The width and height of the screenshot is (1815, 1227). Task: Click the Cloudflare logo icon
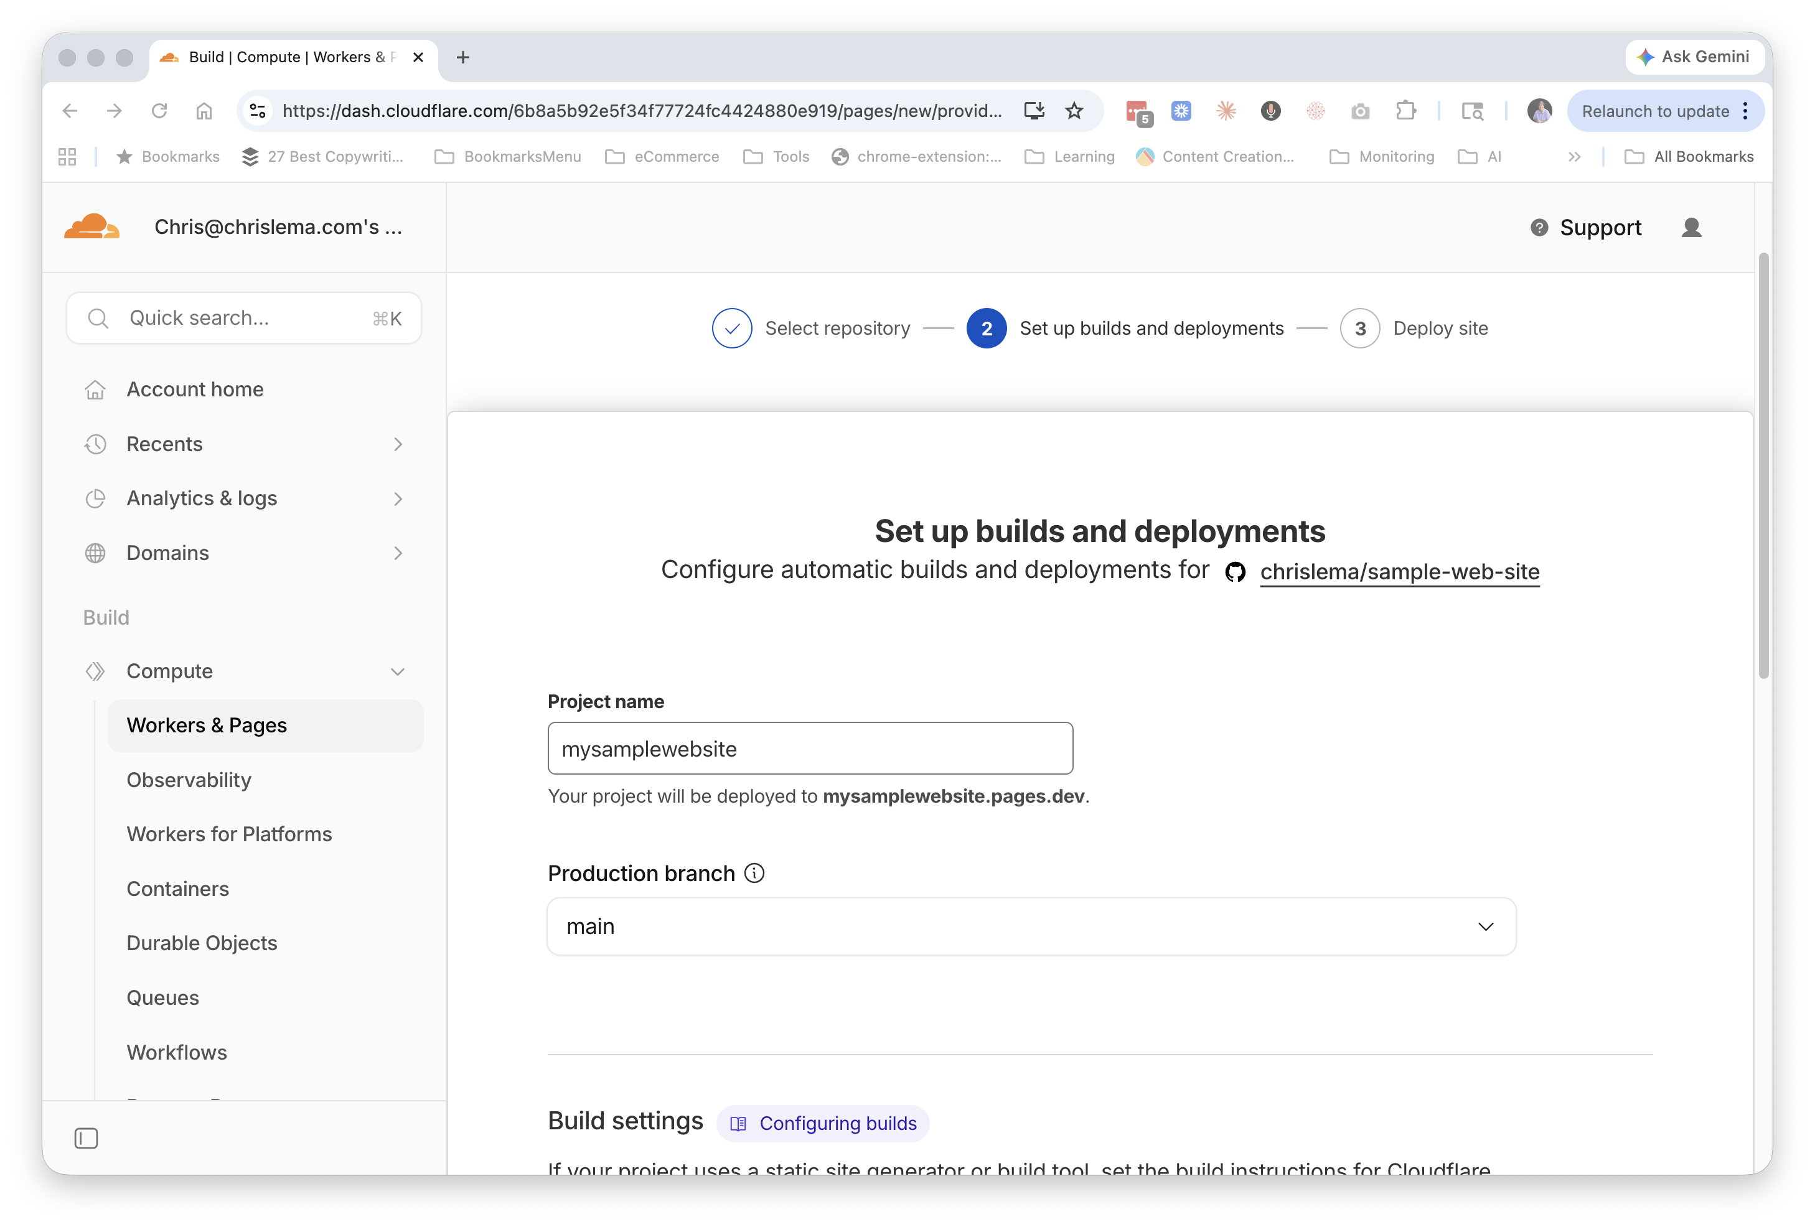point(92,226)
